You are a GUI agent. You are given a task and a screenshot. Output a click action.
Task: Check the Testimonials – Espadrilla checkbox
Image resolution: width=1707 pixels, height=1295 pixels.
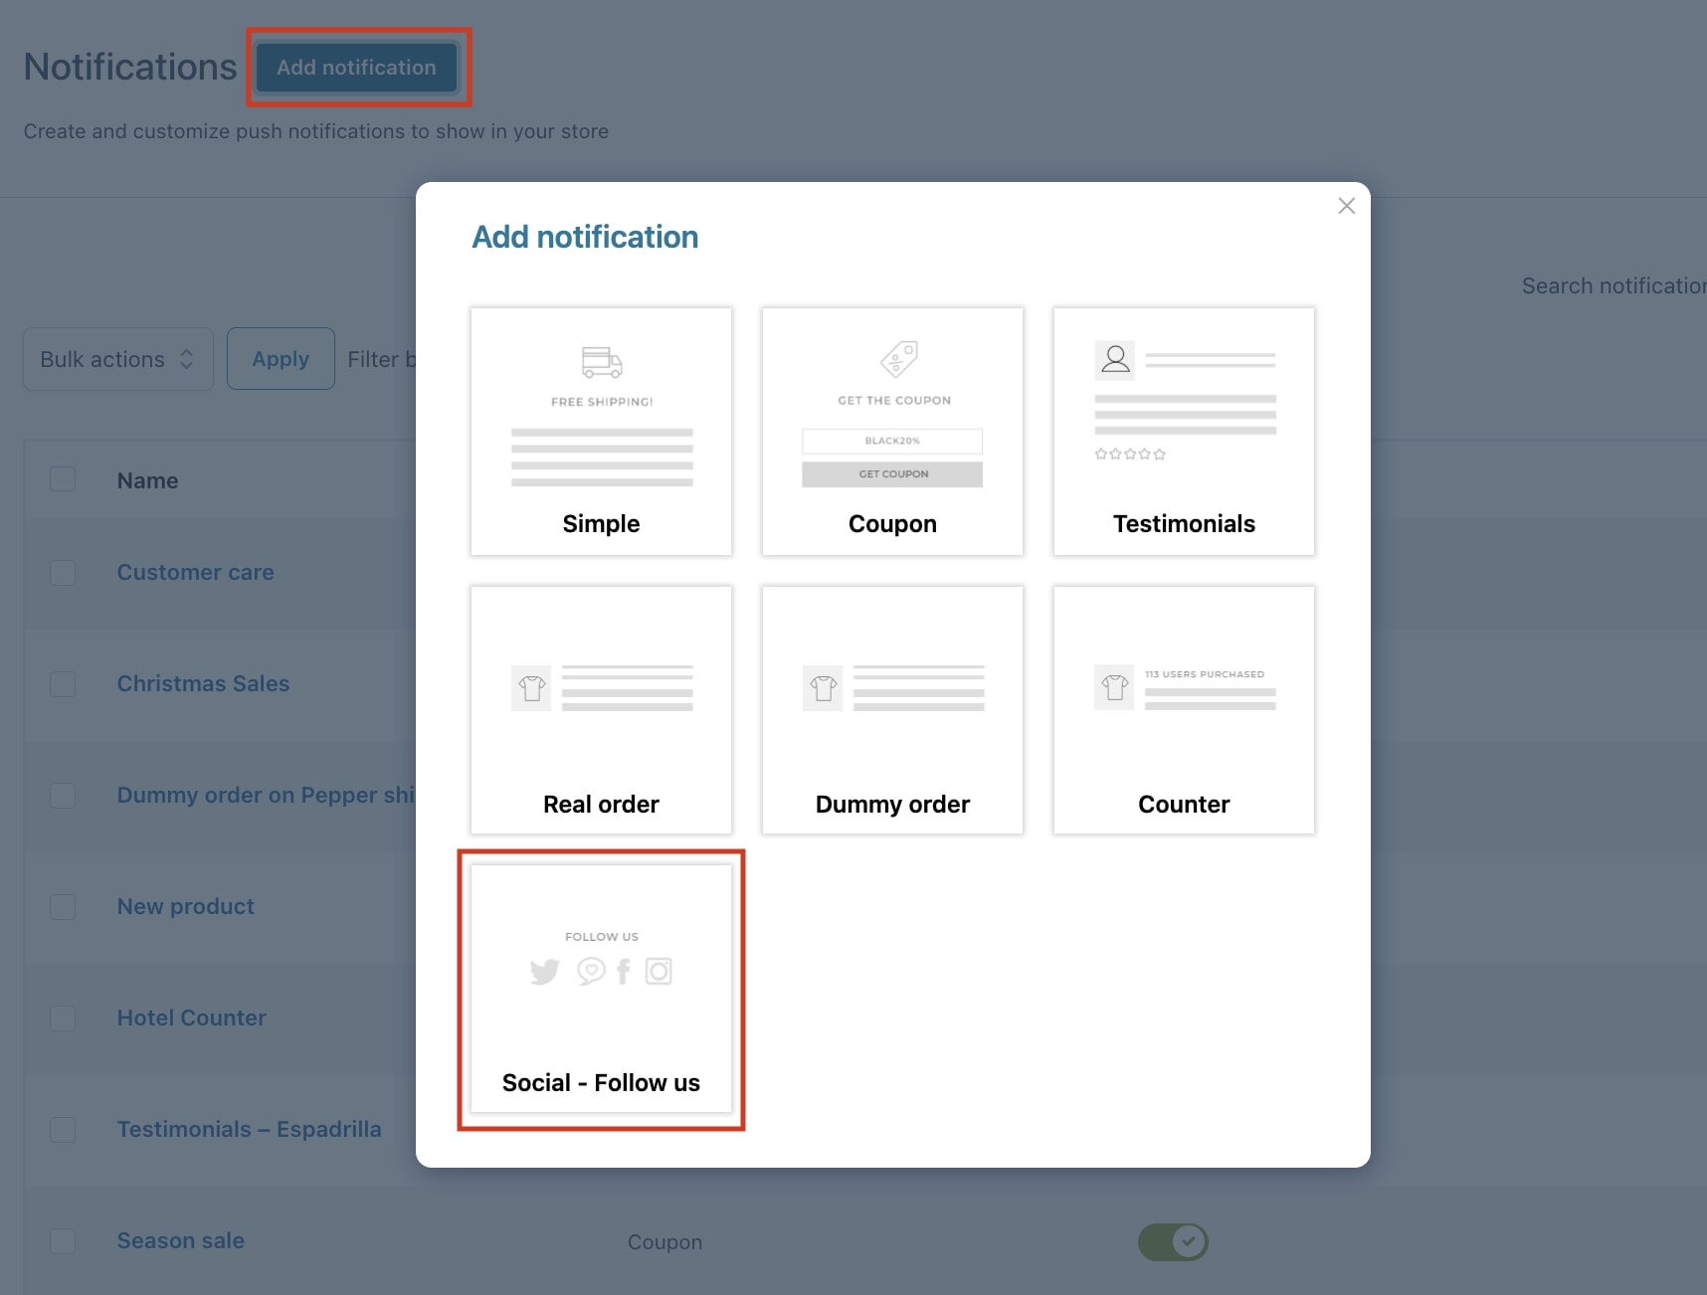coord(63,1129)
